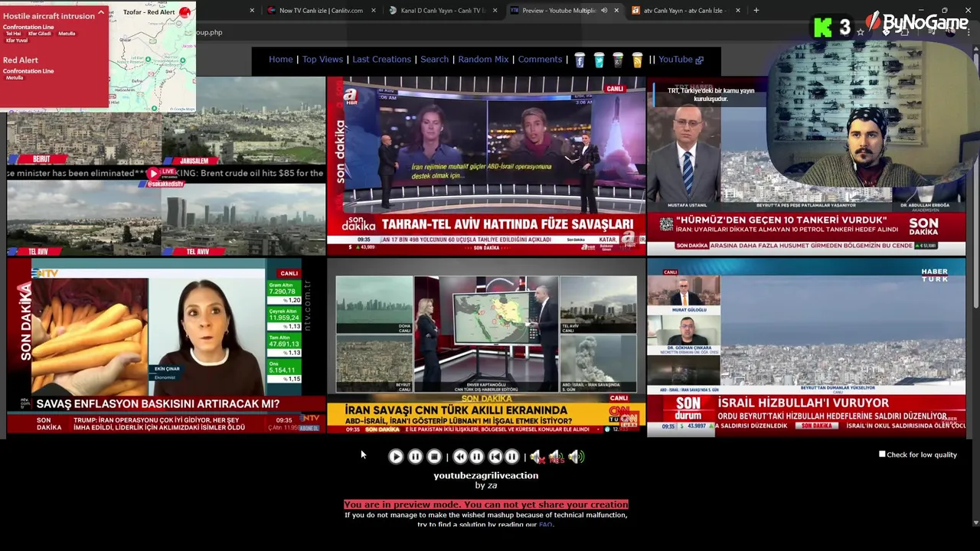
Task: Open the Top Views link
Action: coord(322,60)
